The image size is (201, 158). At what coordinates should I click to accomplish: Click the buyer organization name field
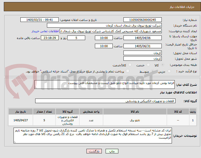(x=104, y=25)
